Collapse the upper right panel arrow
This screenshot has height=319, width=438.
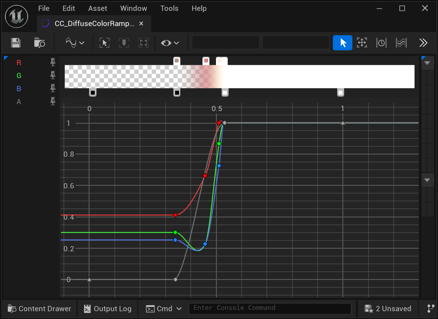click(427, 63)
